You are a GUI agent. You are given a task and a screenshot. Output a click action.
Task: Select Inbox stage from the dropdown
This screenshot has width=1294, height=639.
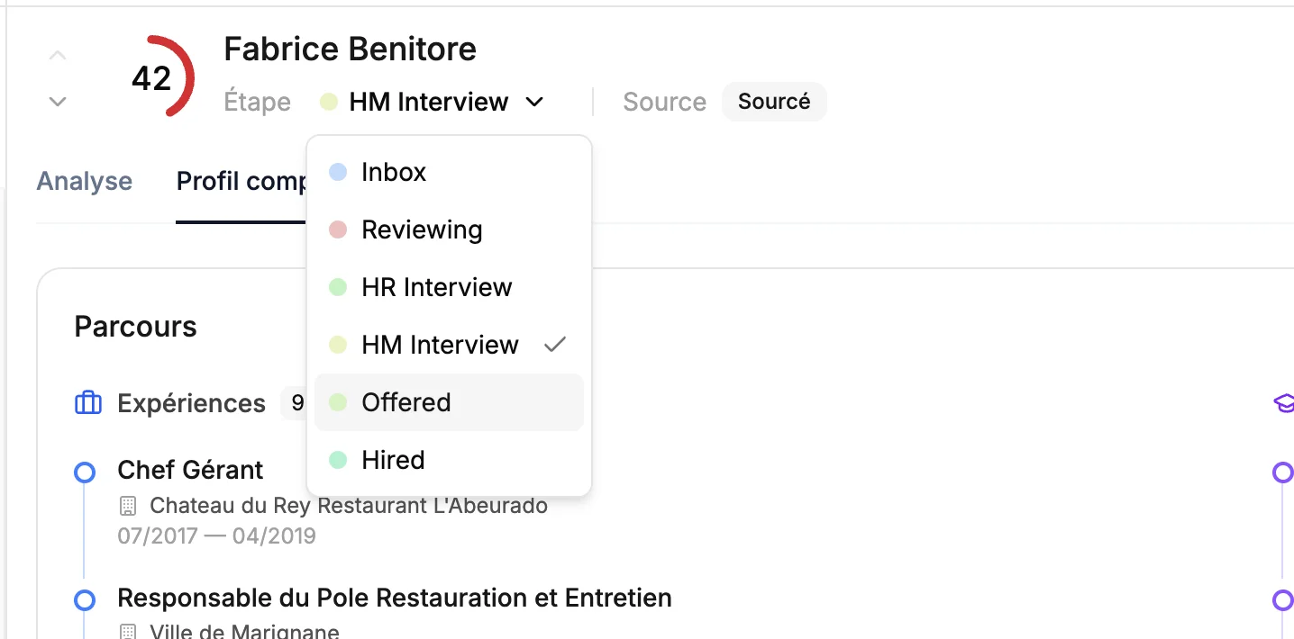pyautogui.click(x=394, y=172)
